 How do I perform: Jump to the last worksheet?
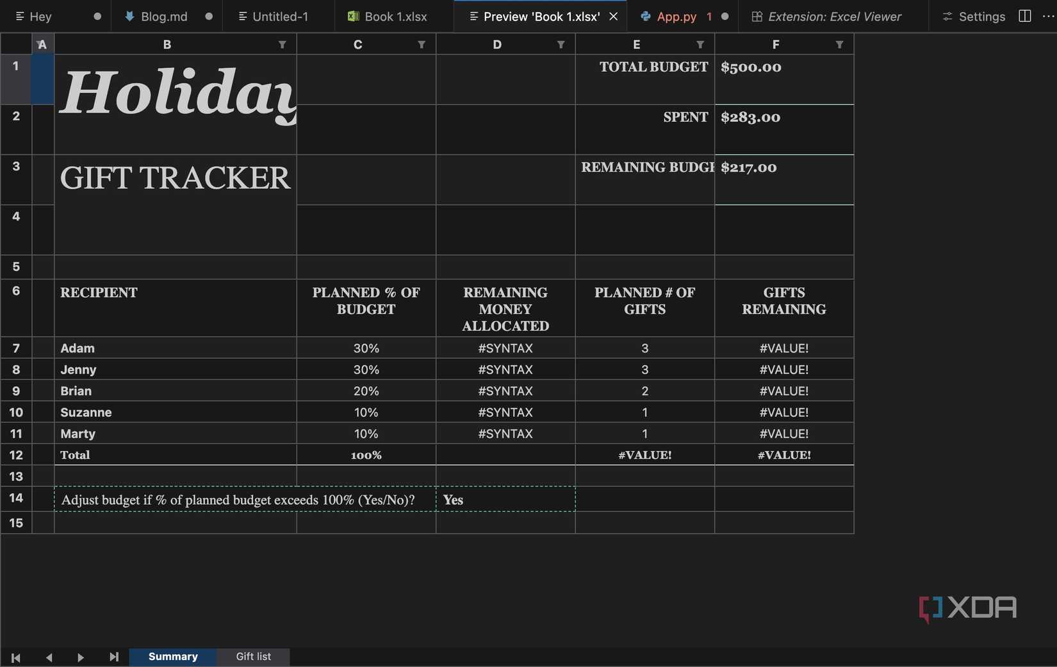[113, 657]
